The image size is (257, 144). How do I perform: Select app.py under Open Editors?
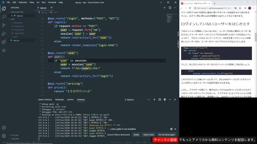click(x=20, y=16)
